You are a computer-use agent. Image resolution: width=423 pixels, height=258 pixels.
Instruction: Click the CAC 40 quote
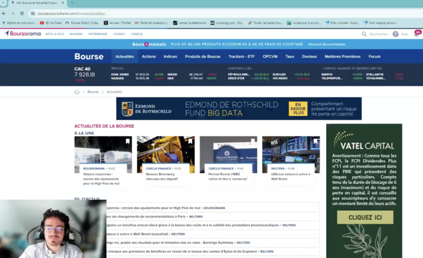pos(85,74)
